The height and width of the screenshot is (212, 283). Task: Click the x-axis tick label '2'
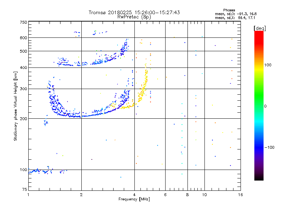coord(81,195)
